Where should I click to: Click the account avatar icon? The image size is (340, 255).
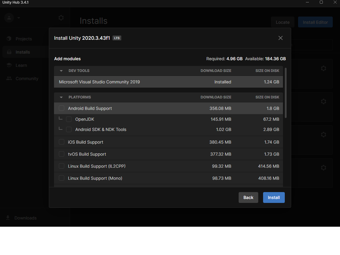[x=9, y=18]
